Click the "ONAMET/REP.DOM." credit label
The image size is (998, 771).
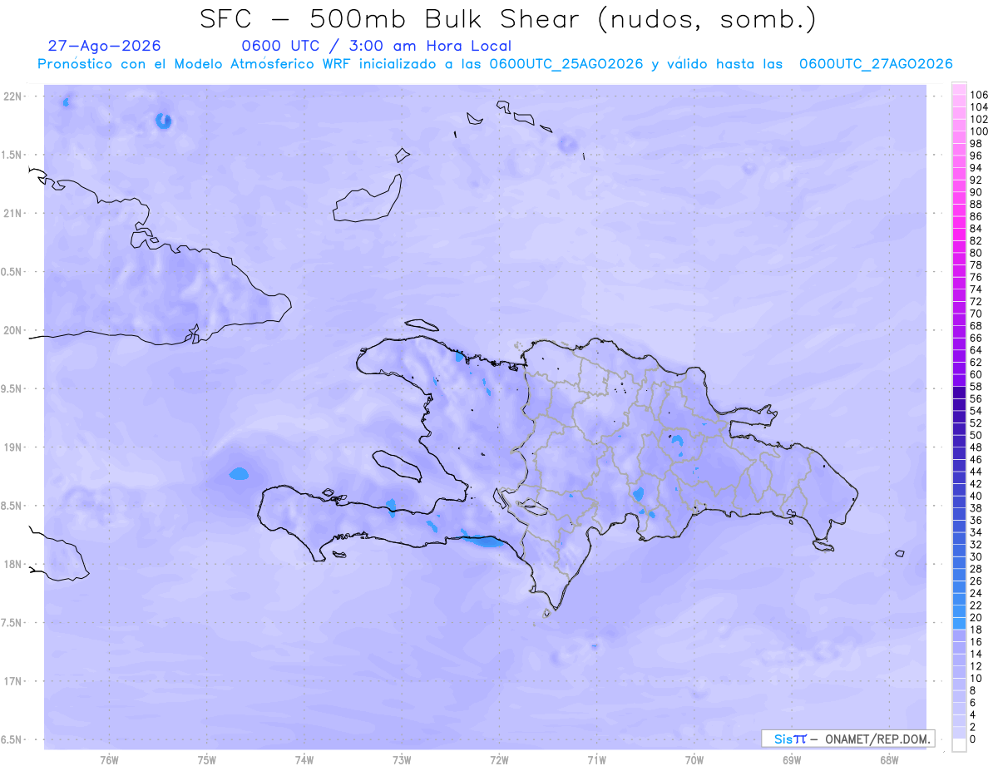pos(878,739)
